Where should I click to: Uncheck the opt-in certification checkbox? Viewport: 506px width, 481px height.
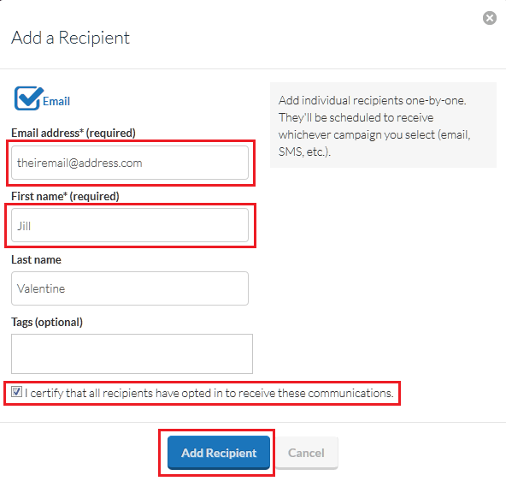16,391
